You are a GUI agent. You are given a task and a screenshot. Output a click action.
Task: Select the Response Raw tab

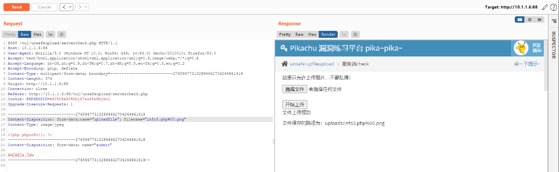coord(299,34)
